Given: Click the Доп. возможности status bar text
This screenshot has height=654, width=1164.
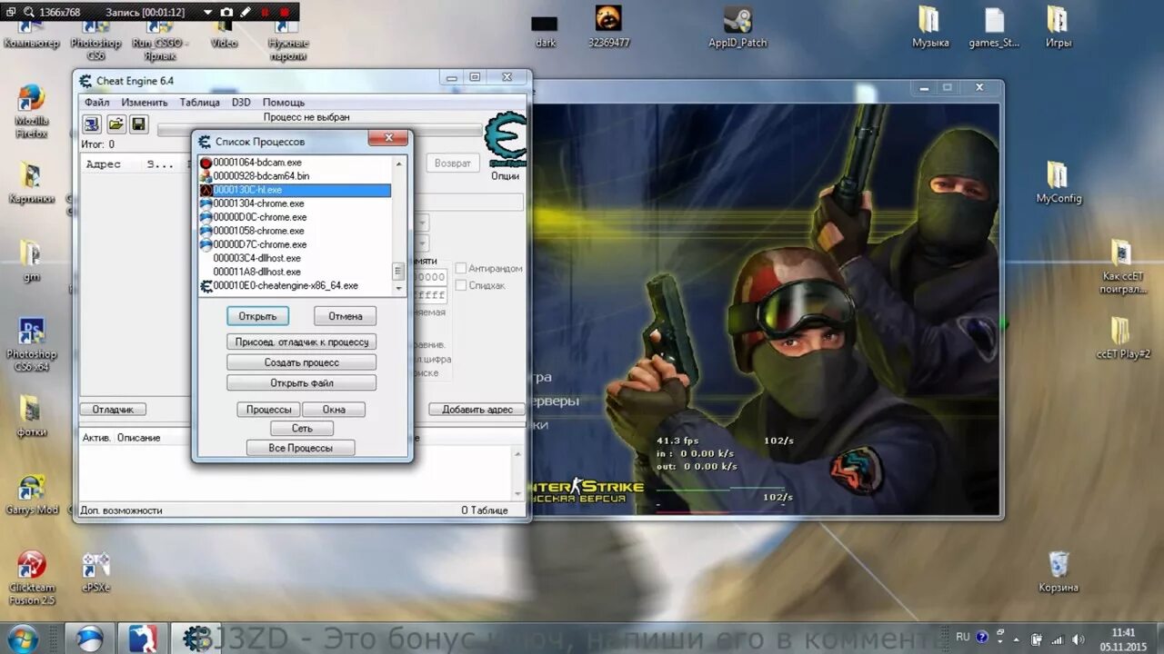Looking at the screenshot, I should (x=122, y=510).
